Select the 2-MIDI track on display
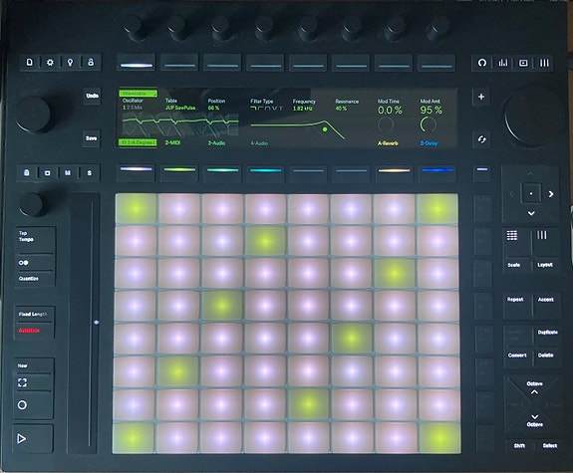Viewport: 573px width, 473px height. [172, 142]
